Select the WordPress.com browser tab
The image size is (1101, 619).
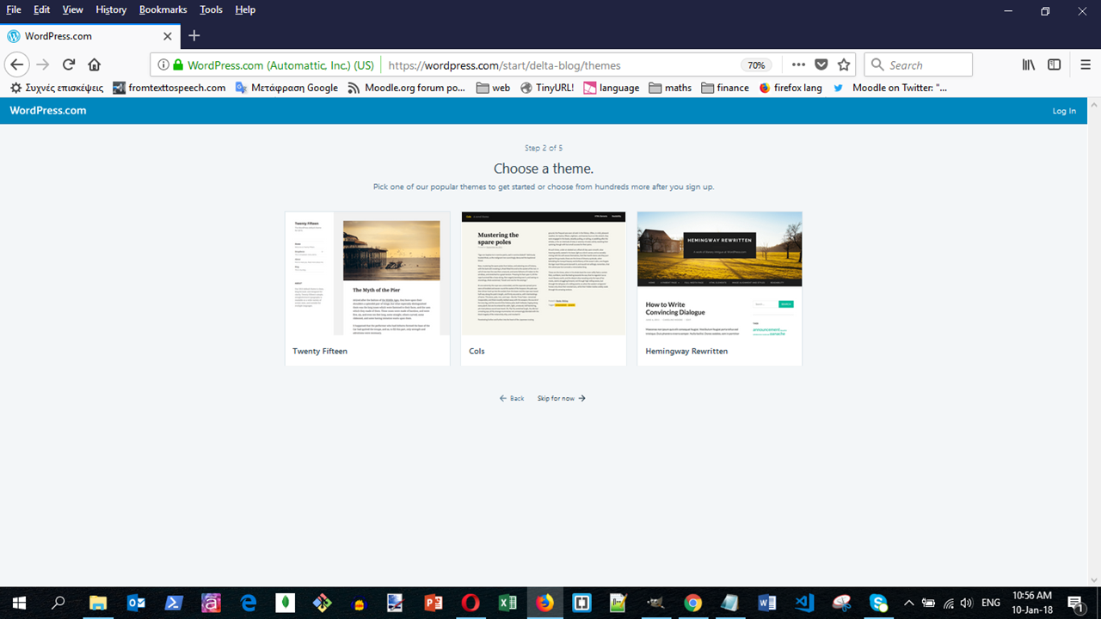click(x=90, y=36)
